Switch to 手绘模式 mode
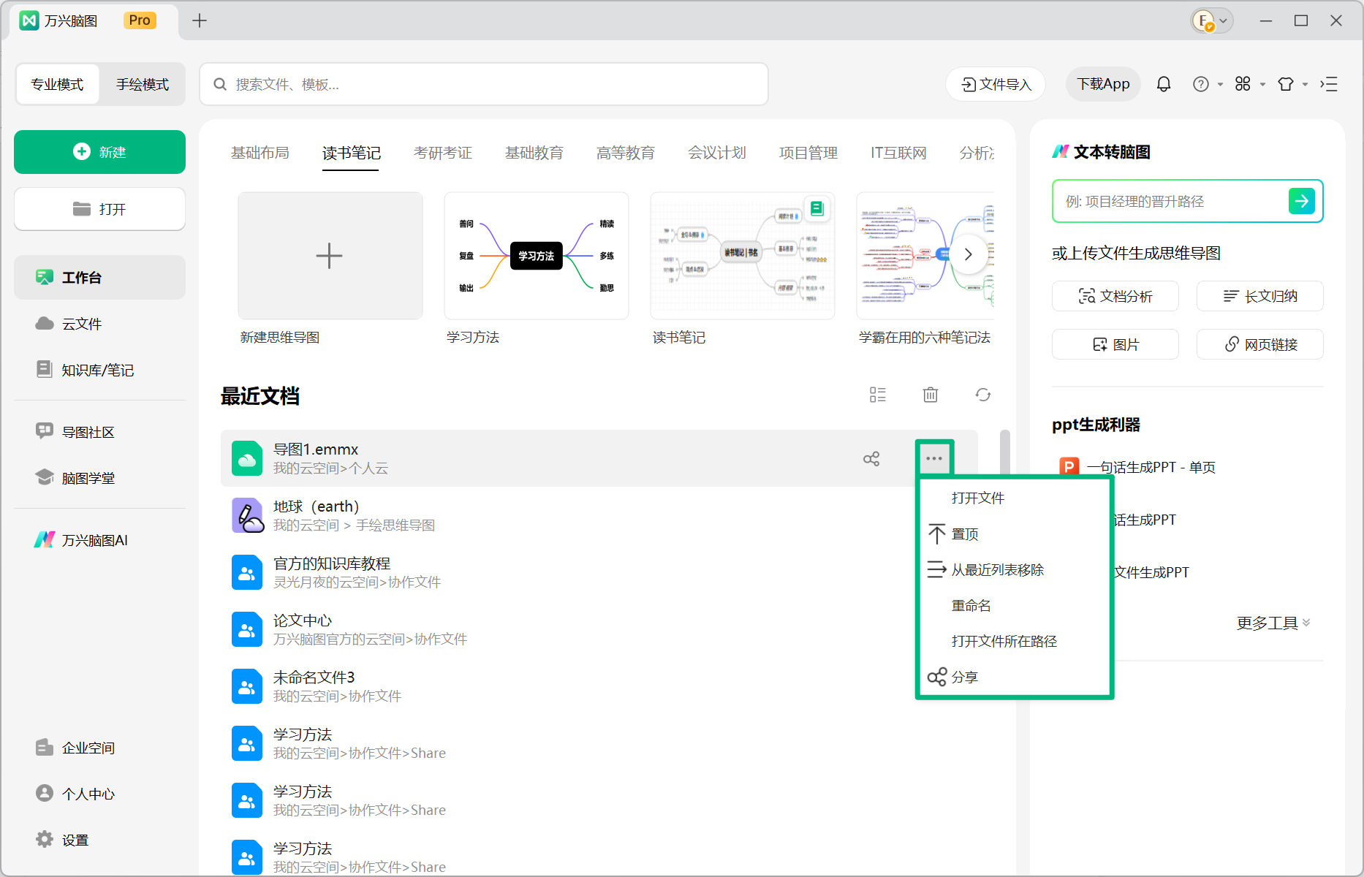 (x=143, y=84)
